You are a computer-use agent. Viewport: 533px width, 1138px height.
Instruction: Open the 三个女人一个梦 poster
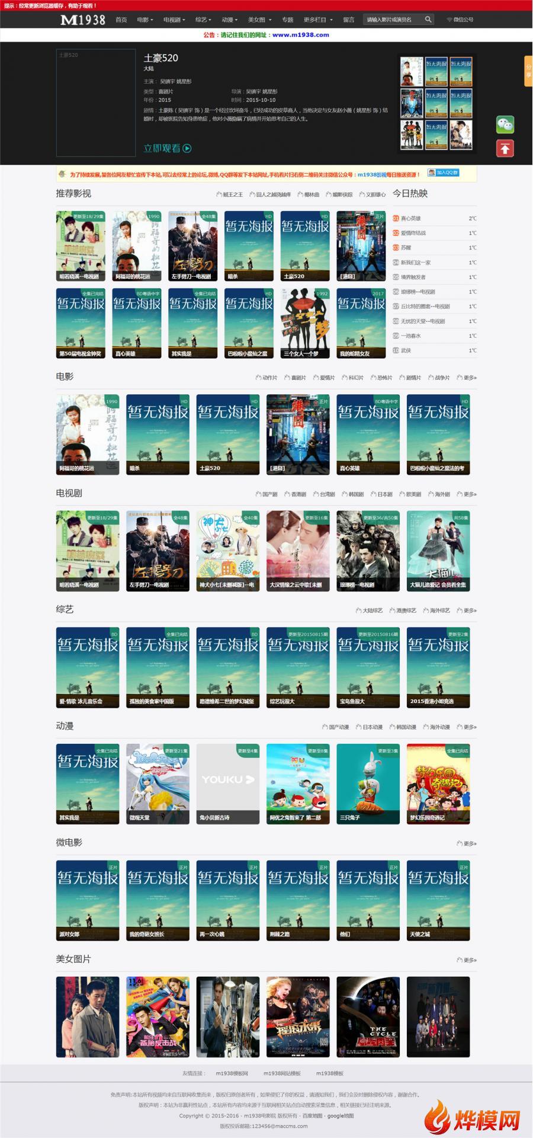[305, 323]
